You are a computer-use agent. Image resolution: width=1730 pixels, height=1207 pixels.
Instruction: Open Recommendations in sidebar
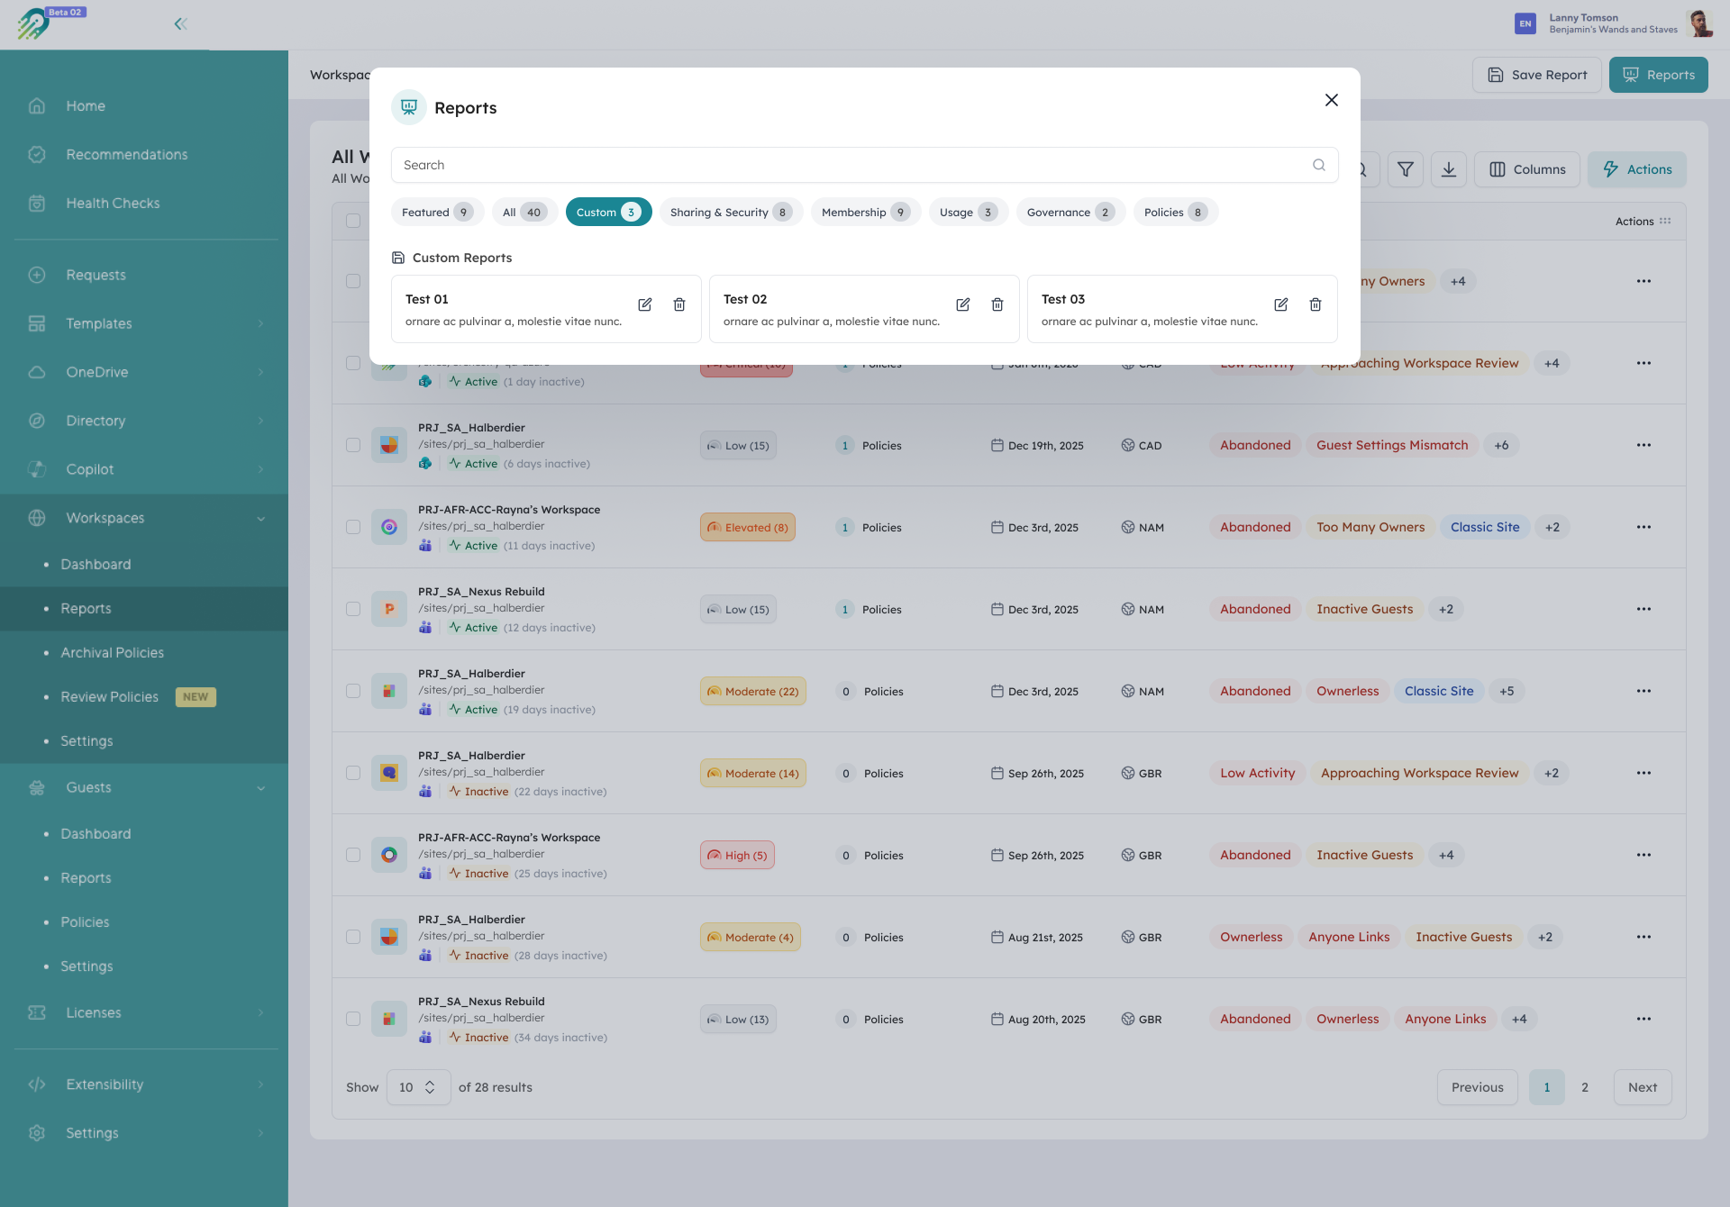(x=127, y=155)
